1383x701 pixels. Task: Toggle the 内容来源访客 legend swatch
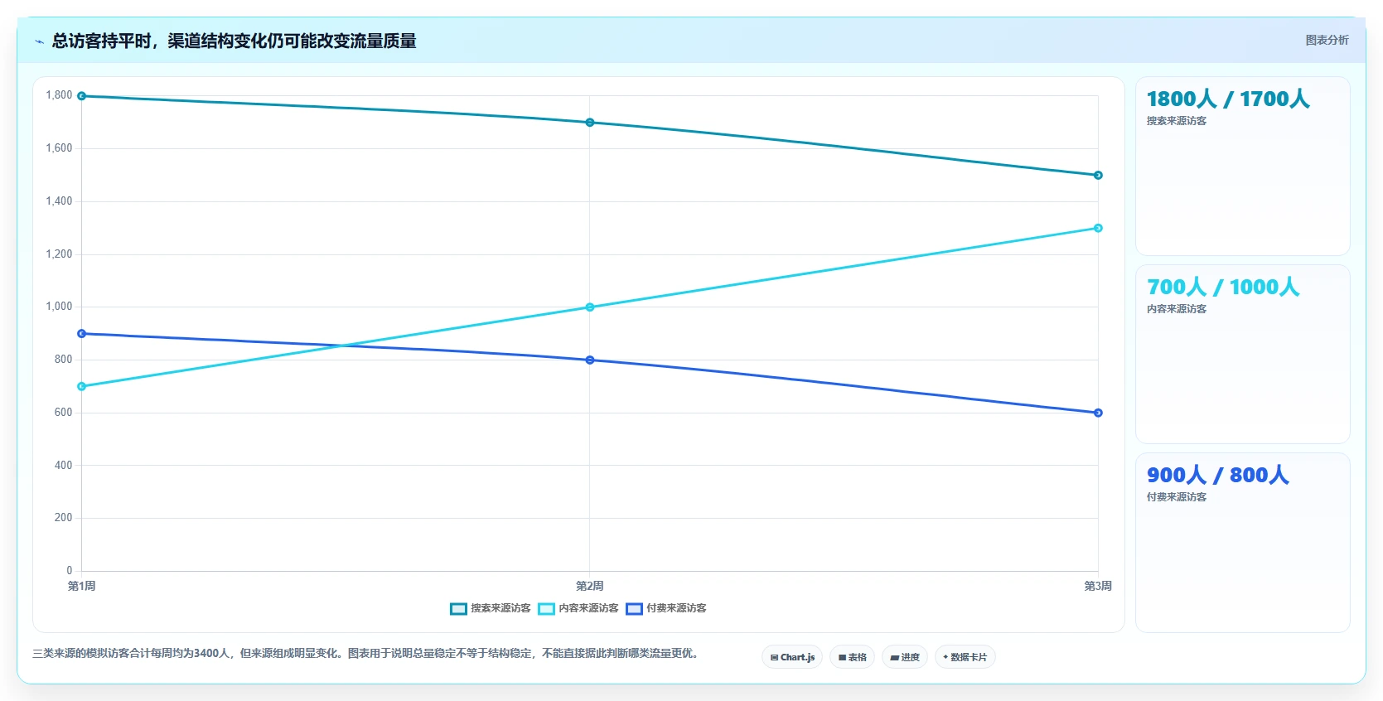click(546, 609)
